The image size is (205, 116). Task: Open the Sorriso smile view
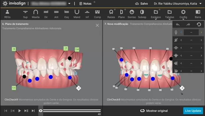click(132, 14)
